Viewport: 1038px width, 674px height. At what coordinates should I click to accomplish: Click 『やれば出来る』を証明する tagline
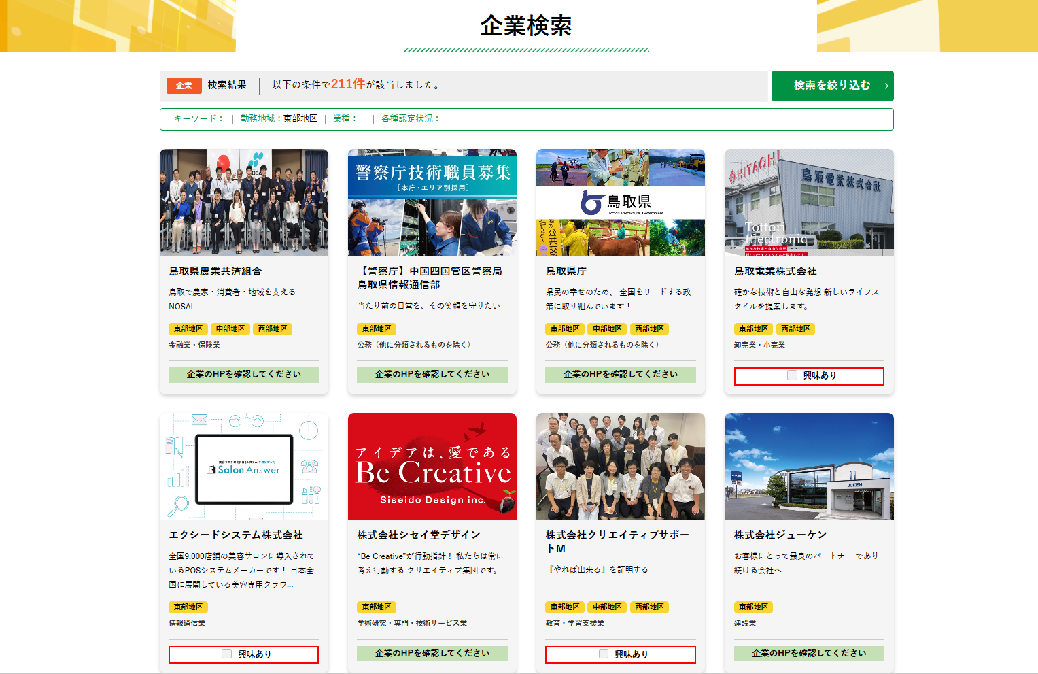[597, 570]
